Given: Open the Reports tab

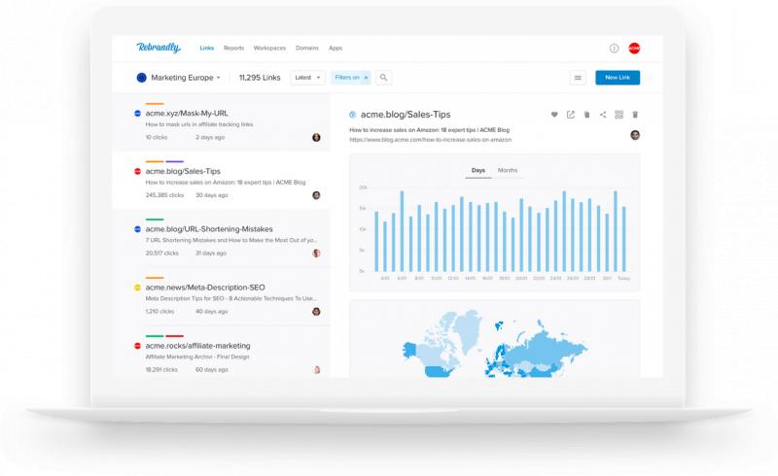Looking at the screenshot, I should [x=233, y=49].
